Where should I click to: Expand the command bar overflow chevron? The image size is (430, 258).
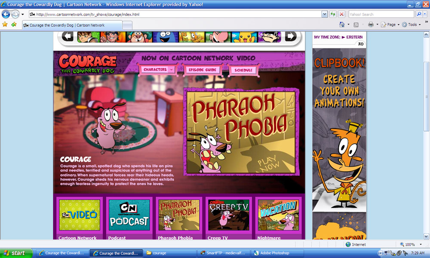pos(427,21)
